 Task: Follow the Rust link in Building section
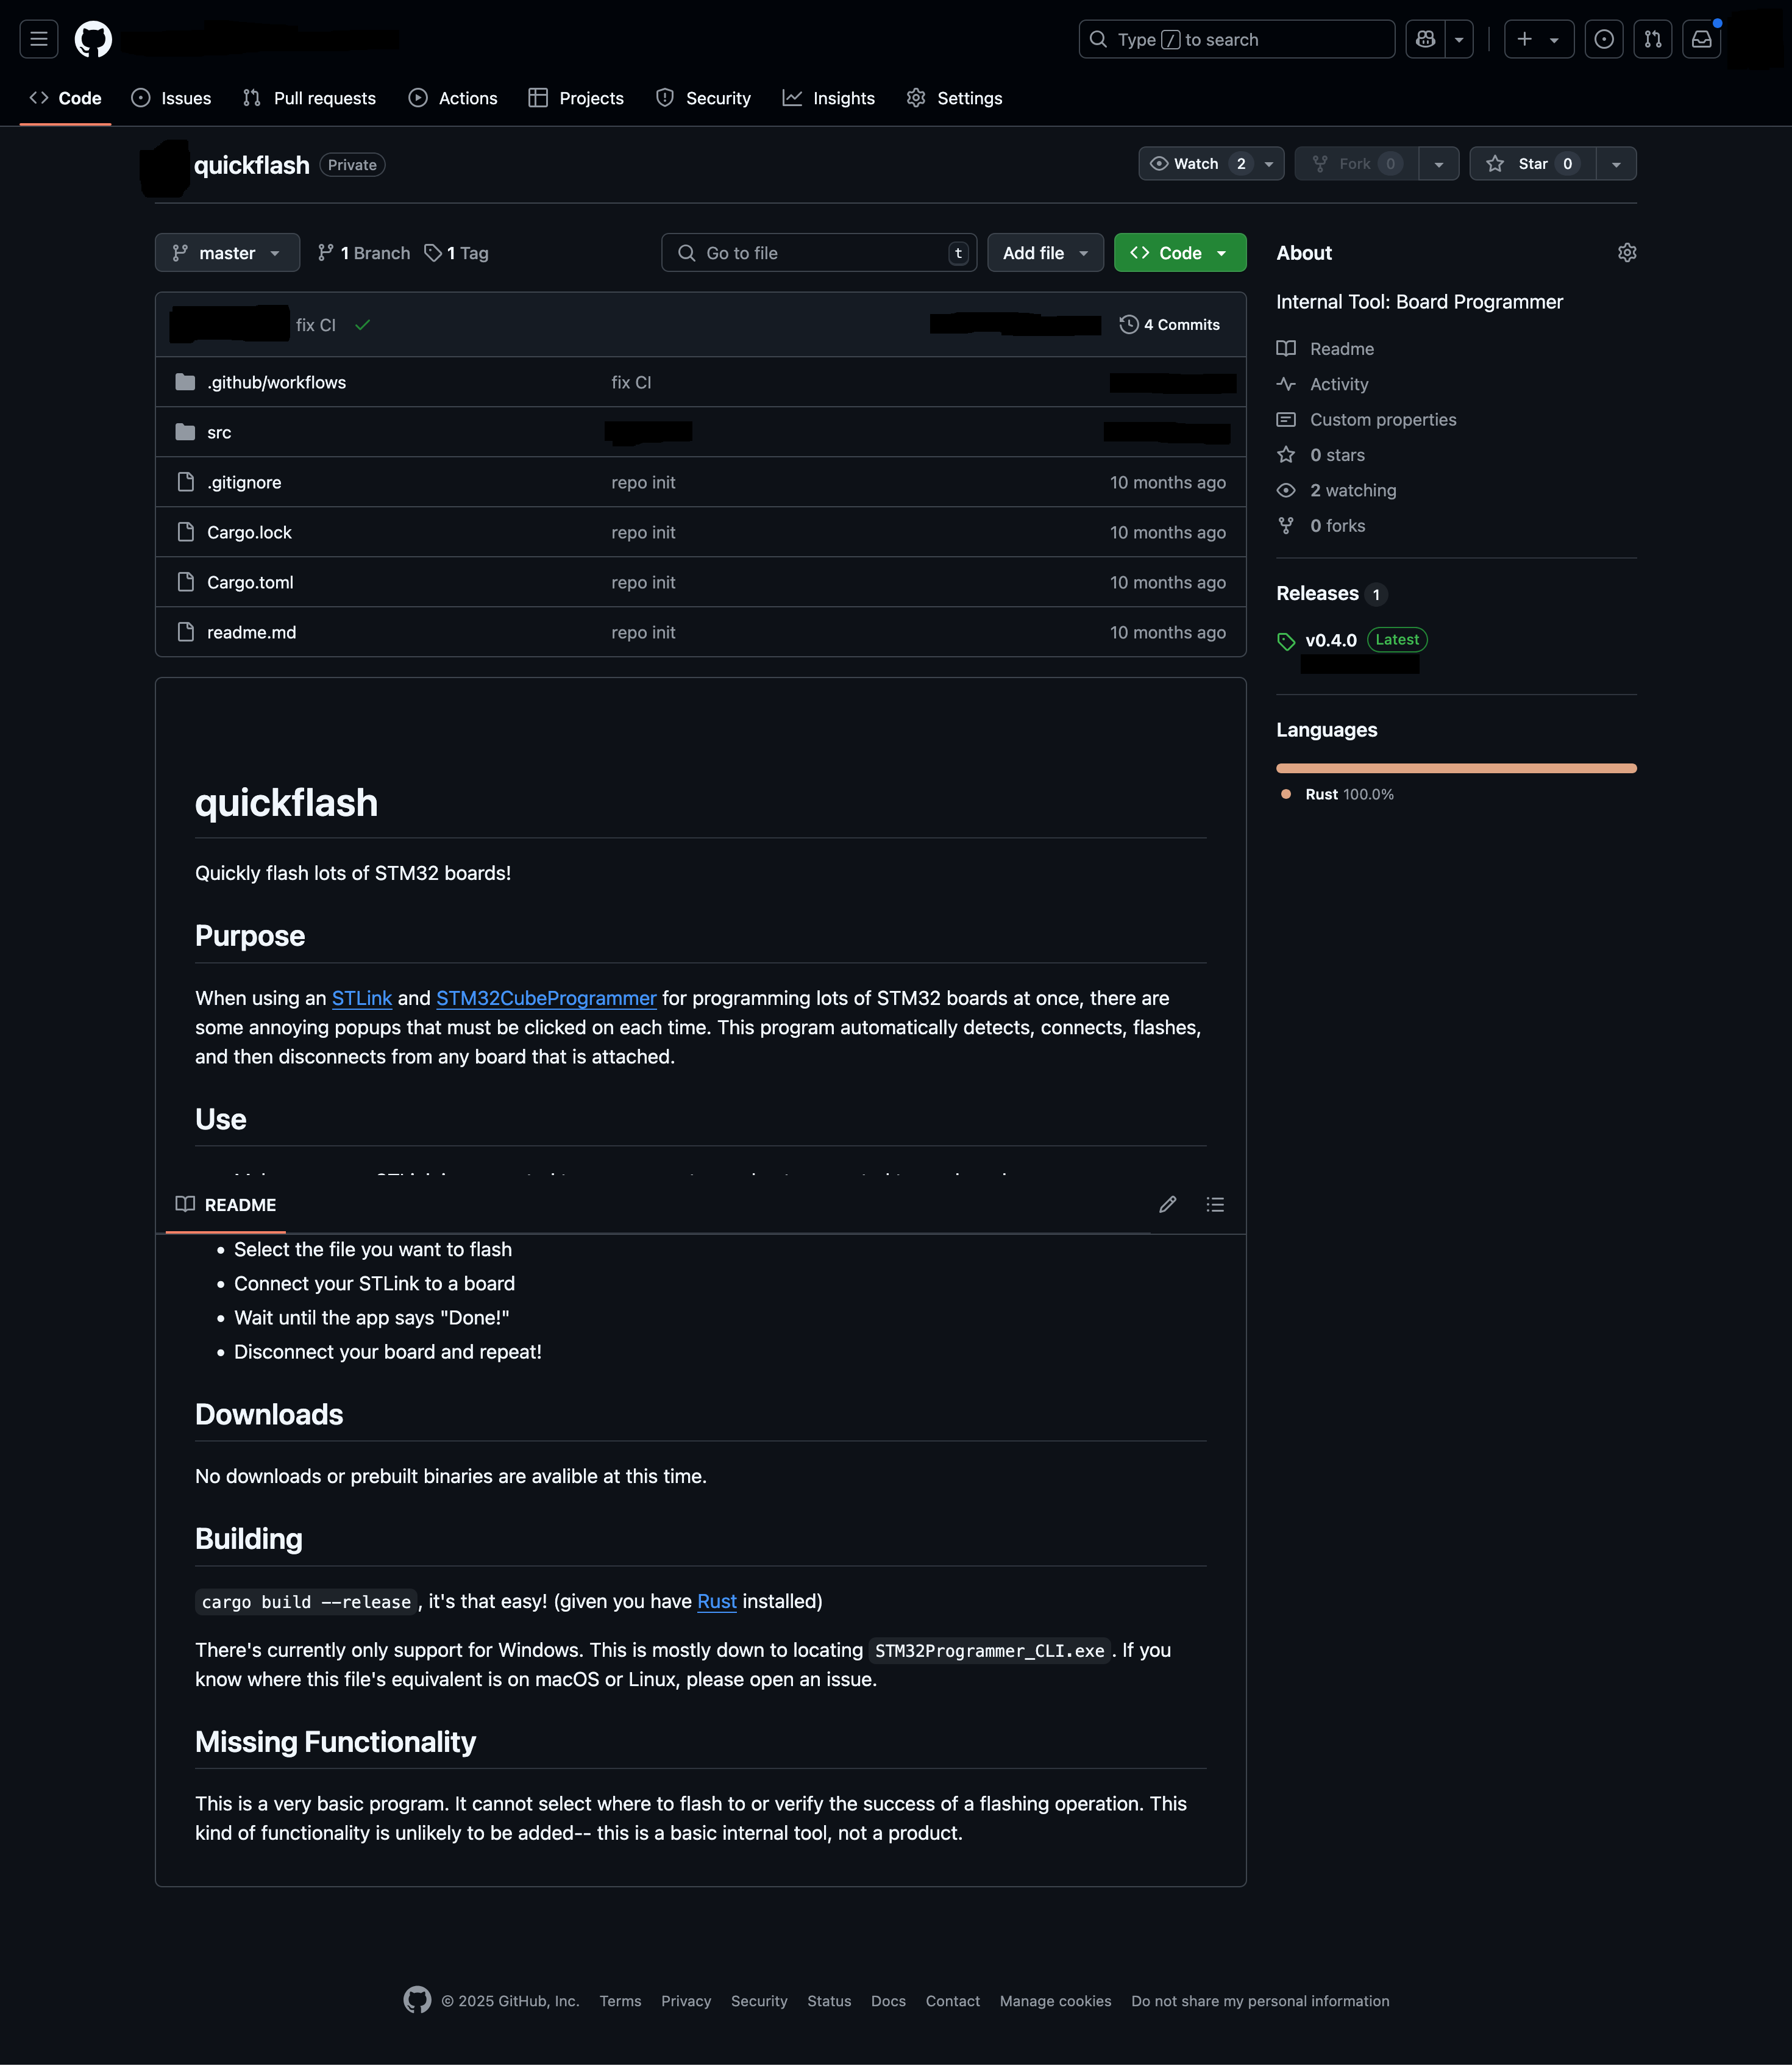pyautogui.click(x=717, y=1601)
